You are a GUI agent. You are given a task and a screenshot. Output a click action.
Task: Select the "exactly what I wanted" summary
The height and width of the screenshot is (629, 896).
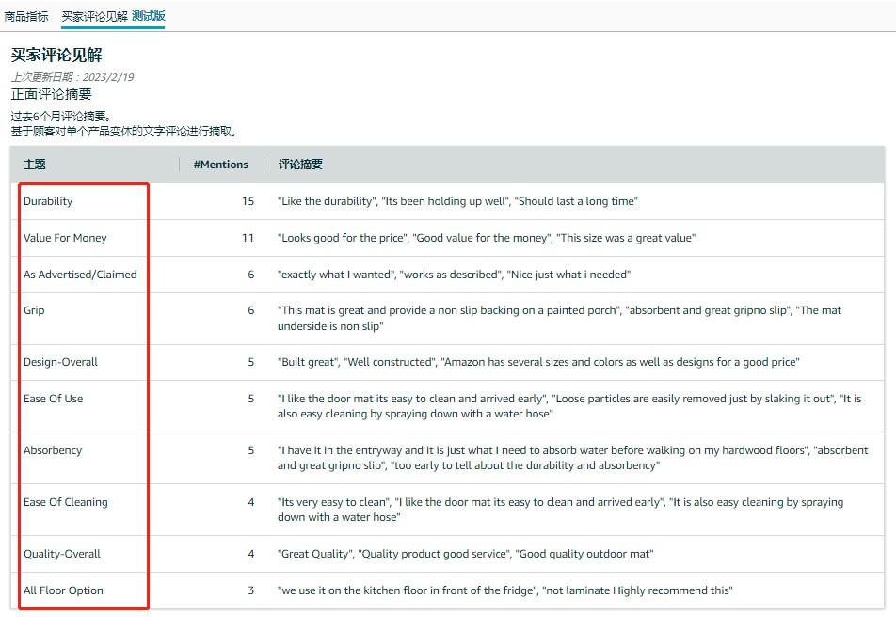(455, 274)
